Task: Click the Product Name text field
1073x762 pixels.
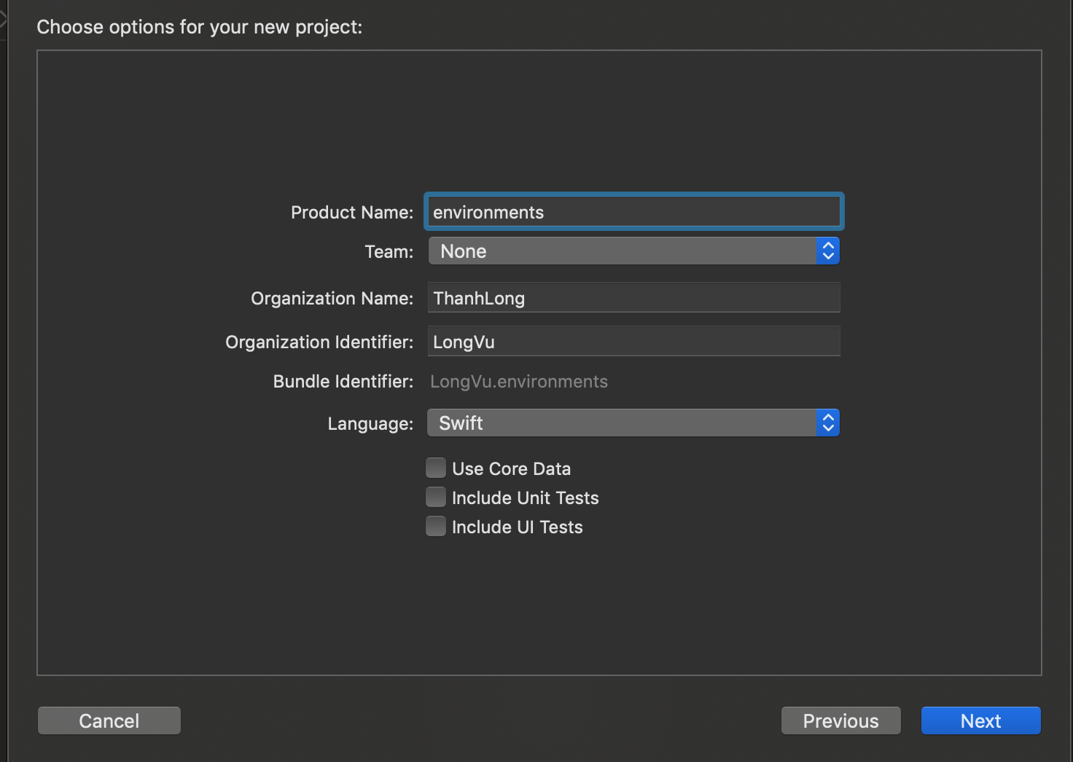Action: pyautogui.click(x=633, y=212)
